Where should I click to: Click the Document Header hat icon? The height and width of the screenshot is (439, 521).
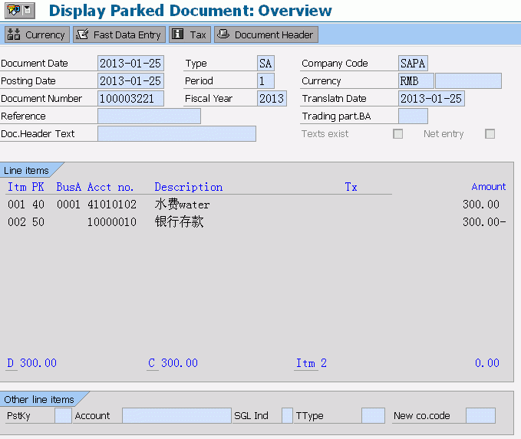(x=223, y=34)
